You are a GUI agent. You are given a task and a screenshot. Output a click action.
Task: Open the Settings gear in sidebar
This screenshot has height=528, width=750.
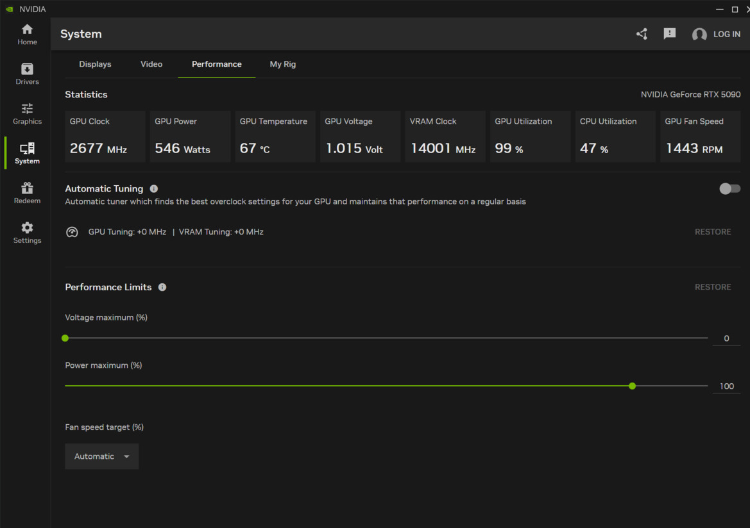tap(27, 233)
